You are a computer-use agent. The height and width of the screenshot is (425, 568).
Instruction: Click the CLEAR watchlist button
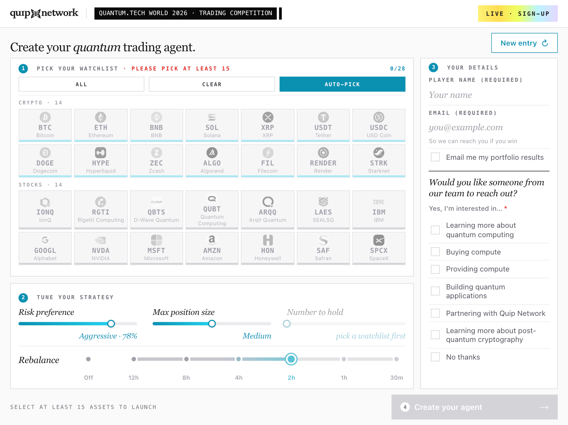click(x=212, y=84)
